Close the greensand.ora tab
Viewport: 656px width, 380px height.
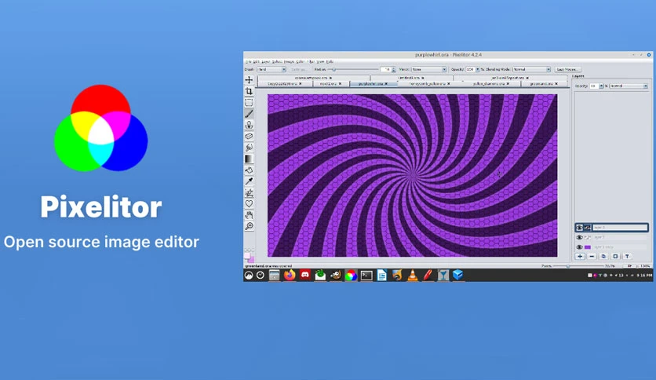tap(556, 84)
